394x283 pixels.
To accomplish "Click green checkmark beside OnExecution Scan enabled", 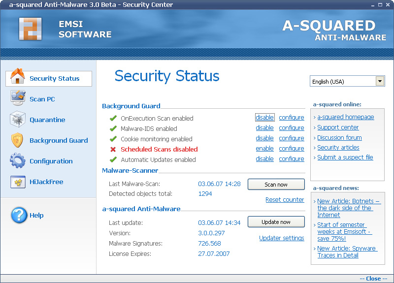I will 113,118.
